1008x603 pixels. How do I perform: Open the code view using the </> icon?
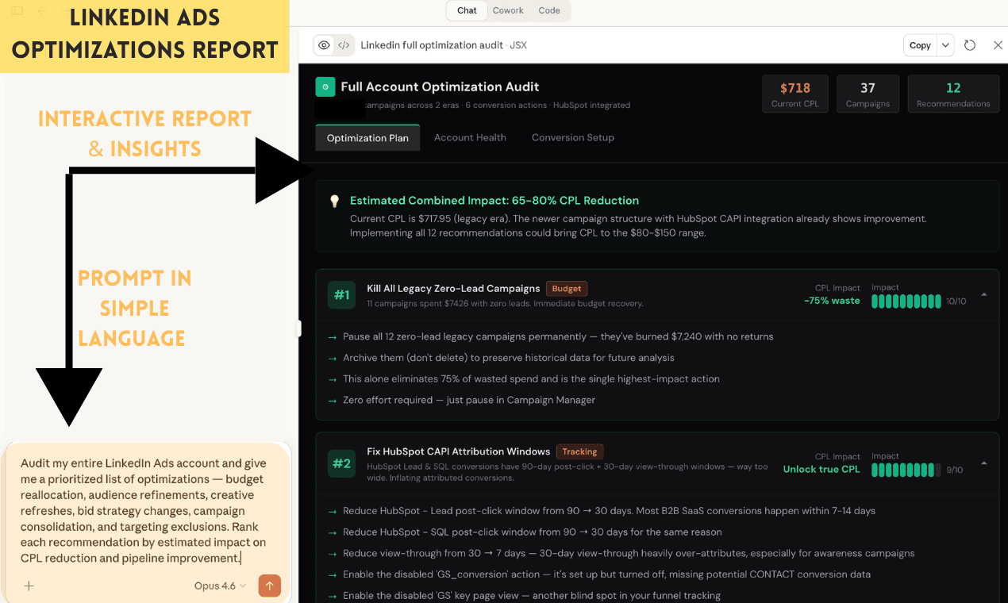click(343, 45)
